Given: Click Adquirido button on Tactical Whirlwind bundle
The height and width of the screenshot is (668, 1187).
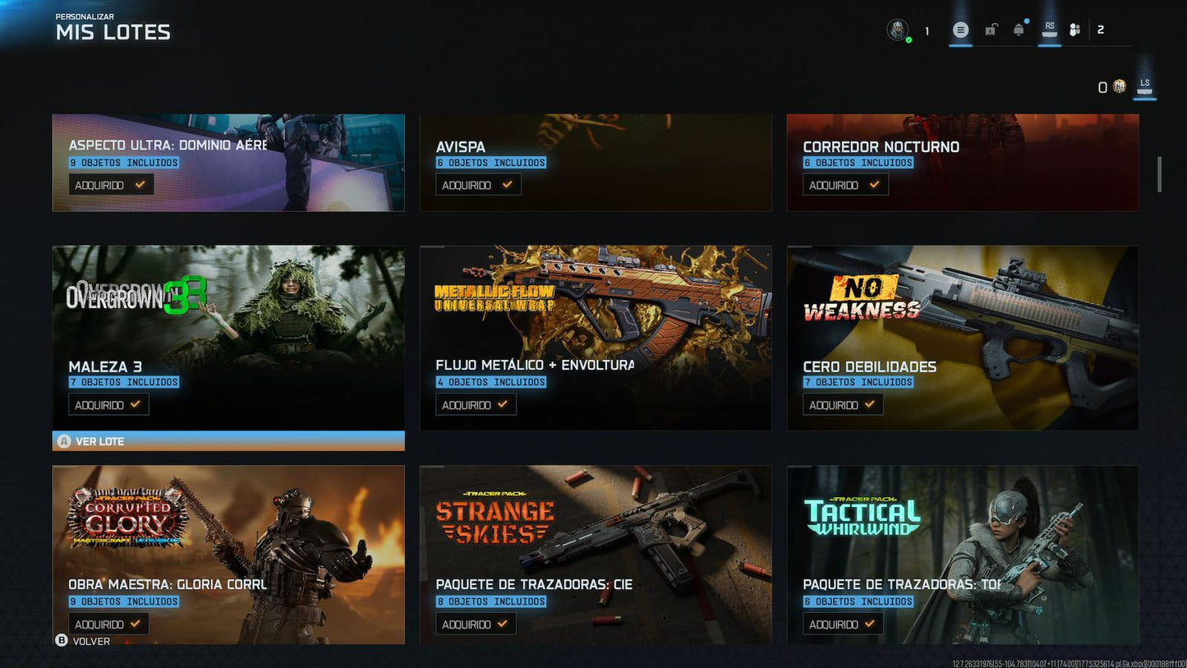Looking at the screenshot, I should [x=843, y=624].
